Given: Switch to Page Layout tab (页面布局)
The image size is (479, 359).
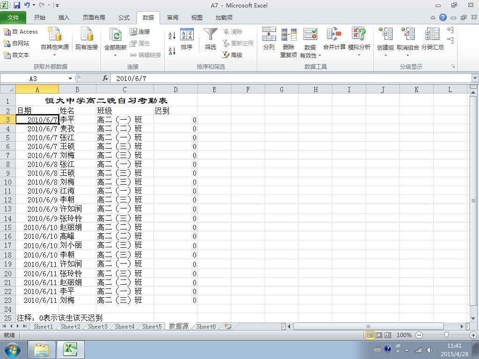Looking at the screenshot, I should tap(94, 18).
